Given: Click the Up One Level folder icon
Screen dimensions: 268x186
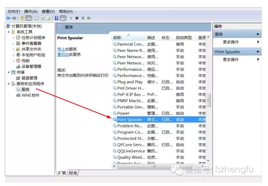Looking at the screenshot, I should click(x=22, y=18).
